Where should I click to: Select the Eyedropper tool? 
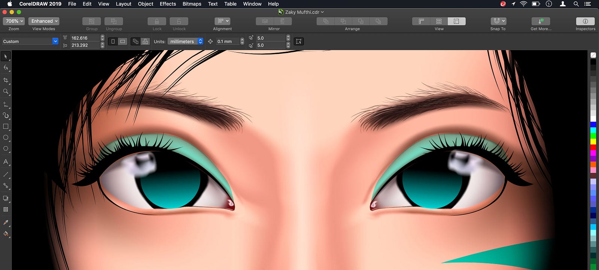[6, 223]
